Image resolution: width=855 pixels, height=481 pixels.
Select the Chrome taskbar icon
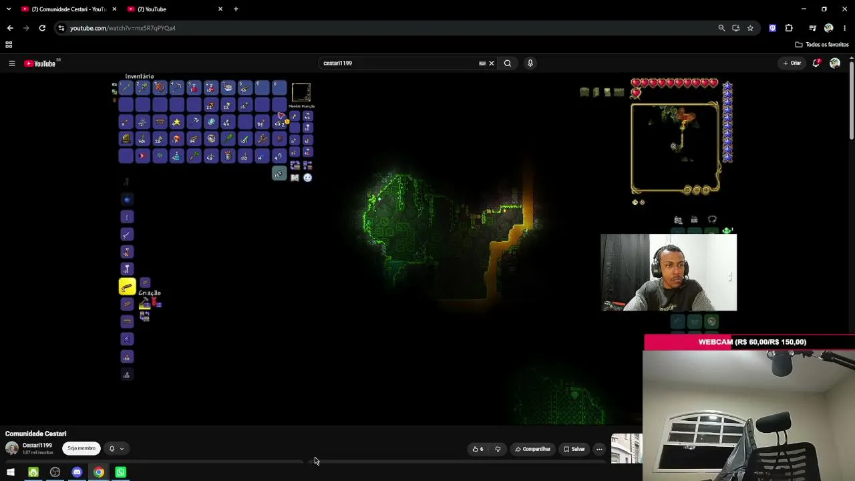tap(99, 472)
